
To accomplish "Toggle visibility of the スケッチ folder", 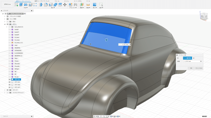I will coord(8,90).
